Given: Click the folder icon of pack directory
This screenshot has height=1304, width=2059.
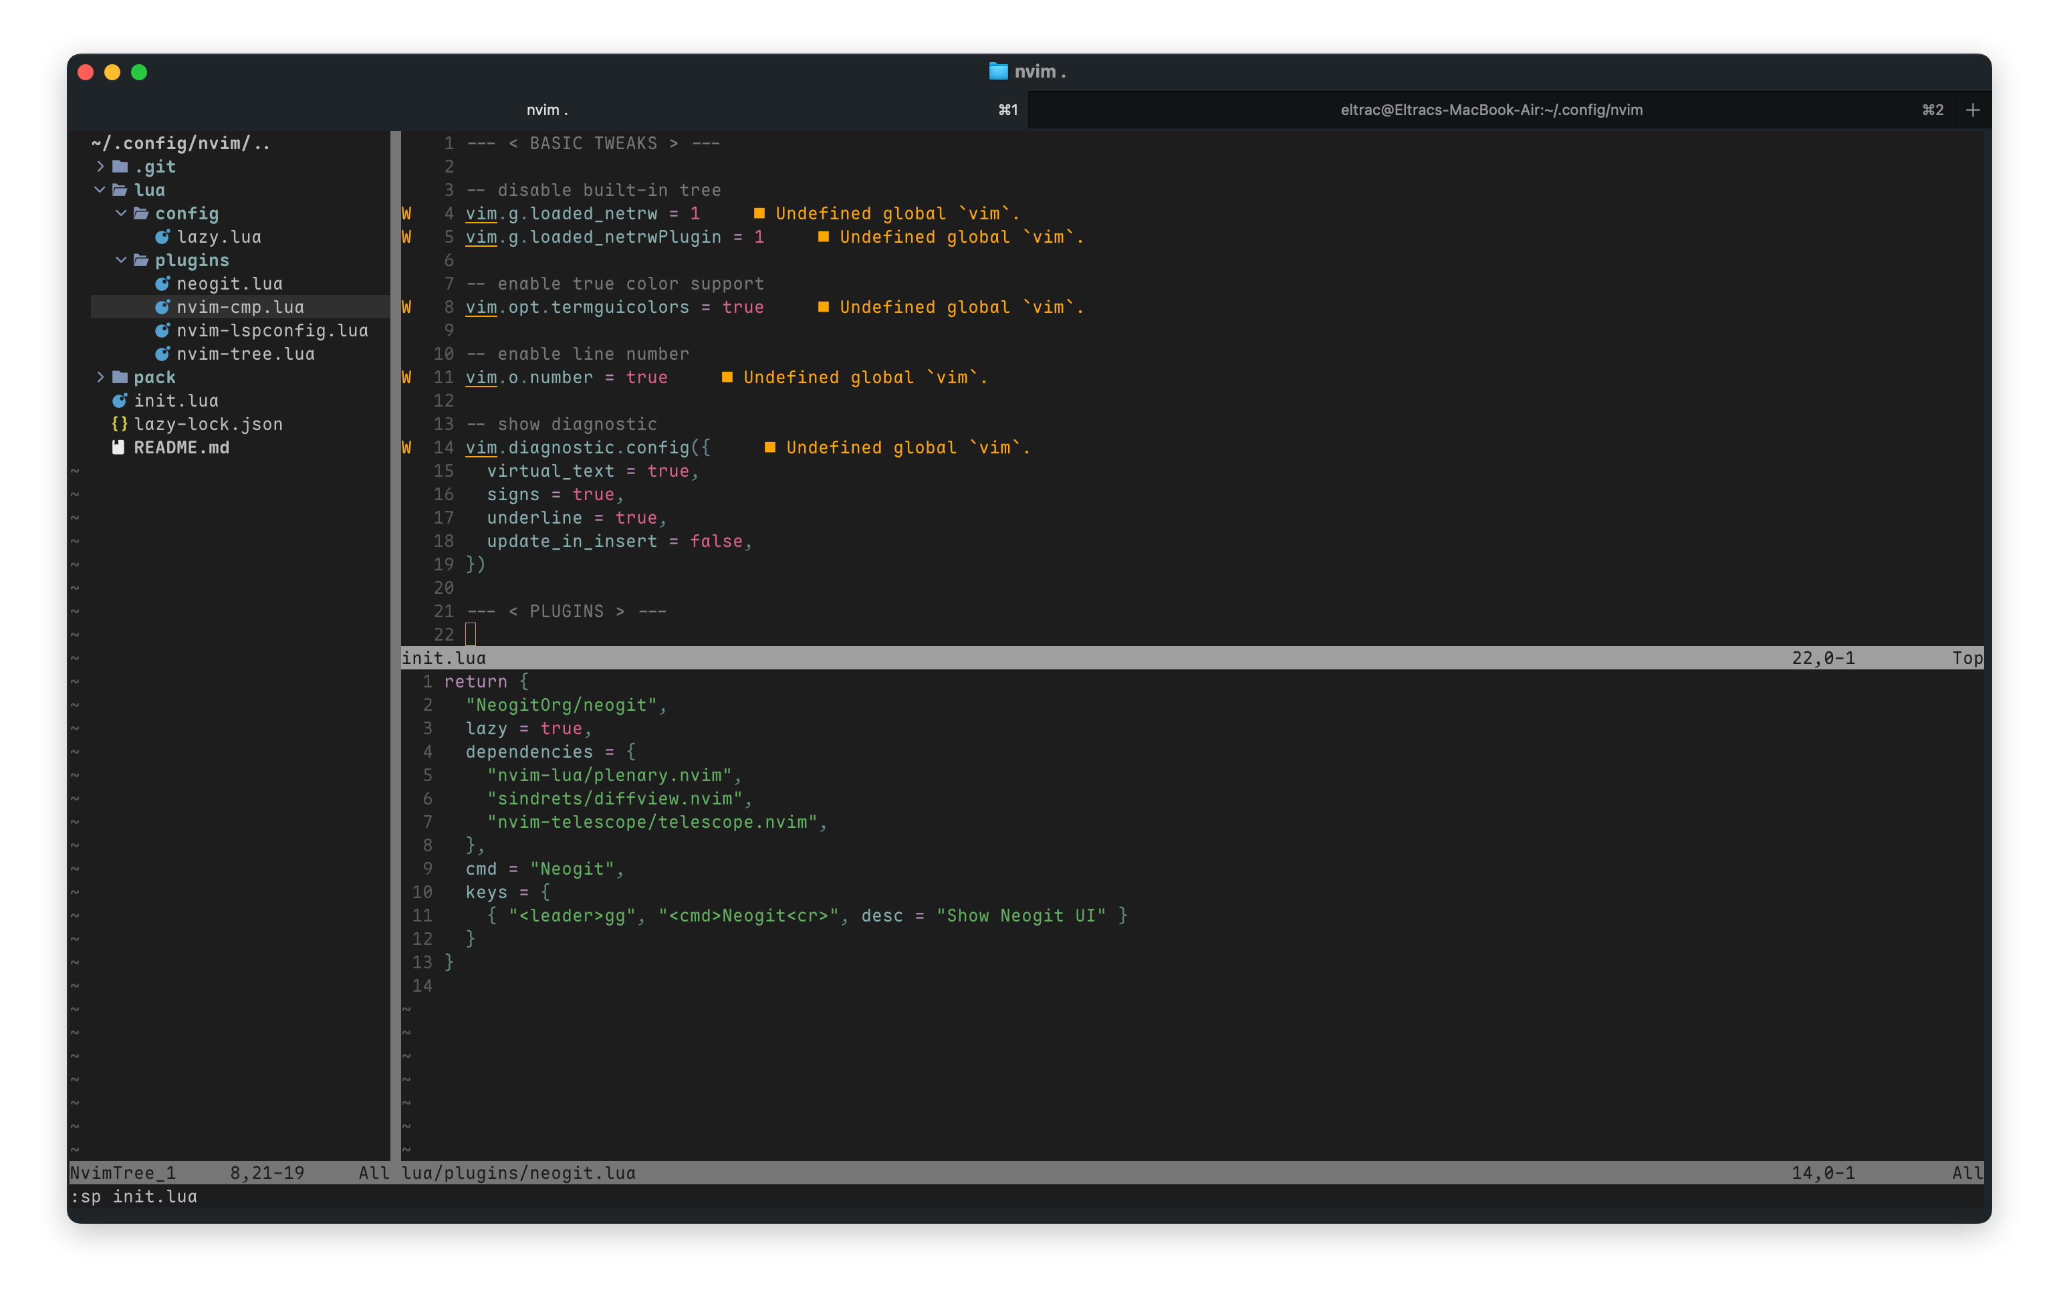Looking at the screenshot, I should [x=120, y=377].
